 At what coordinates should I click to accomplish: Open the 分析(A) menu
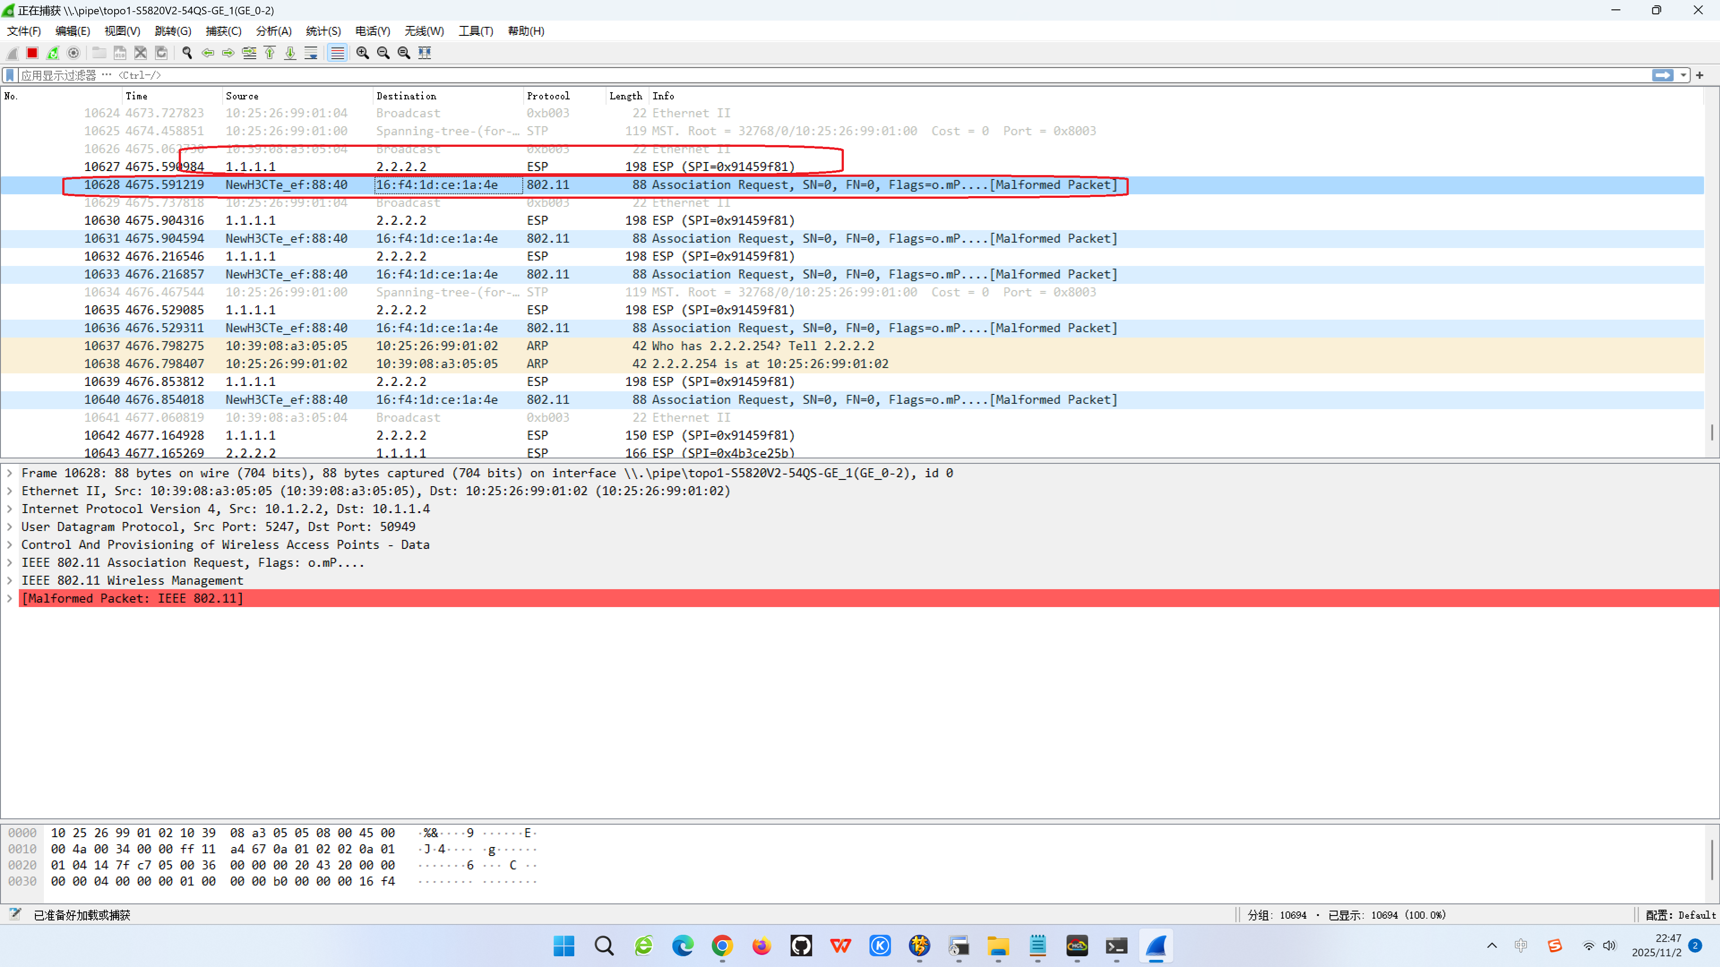(274, 31)
